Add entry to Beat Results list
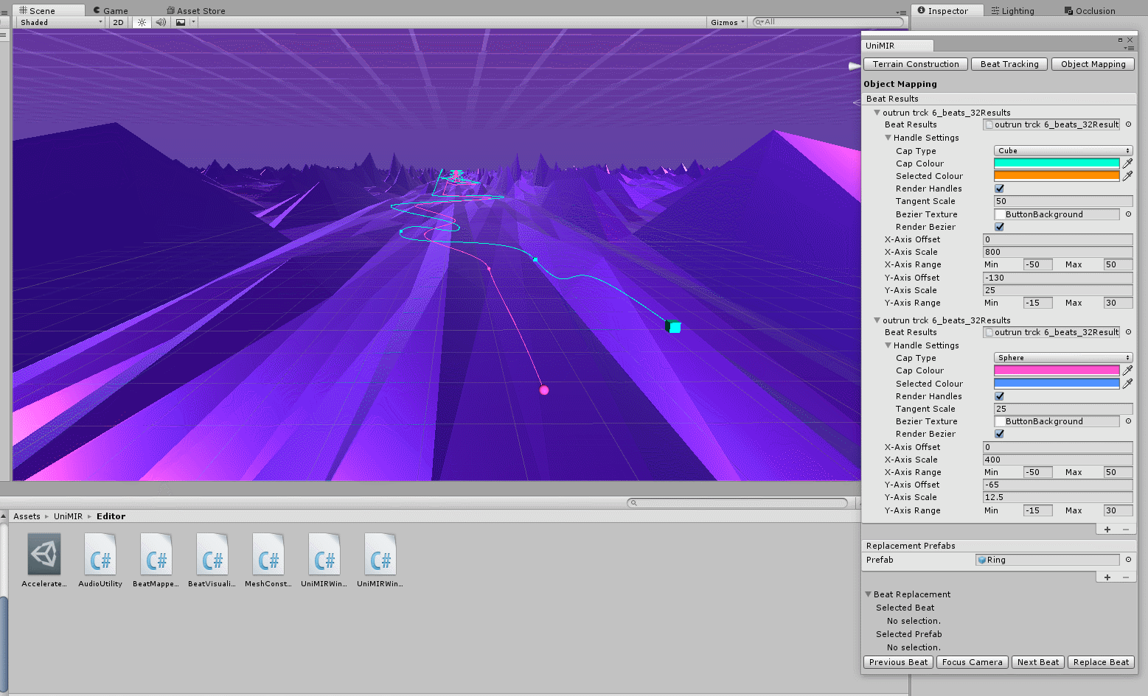 click(x=1107, y=530)
